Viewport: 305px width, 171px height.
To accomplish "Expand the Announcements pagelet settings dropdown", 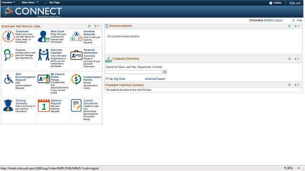I will [296, 26].
